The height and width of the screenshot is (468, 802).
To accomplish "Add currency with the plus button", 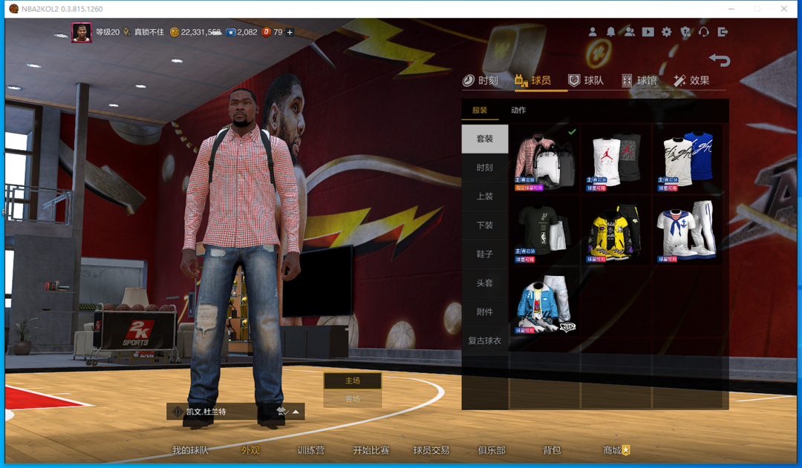I will click(x=290, y=32).
